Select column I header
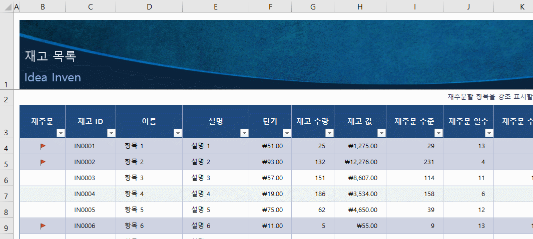This screenshot has width=533, height=239. pyautogui.click(x=415, y=6)
